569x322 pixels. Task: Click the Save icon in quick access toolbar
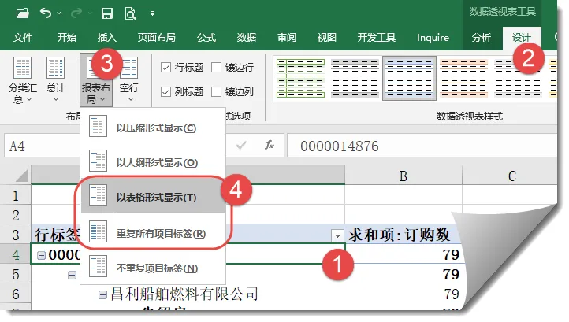click(x=107, y=13)
